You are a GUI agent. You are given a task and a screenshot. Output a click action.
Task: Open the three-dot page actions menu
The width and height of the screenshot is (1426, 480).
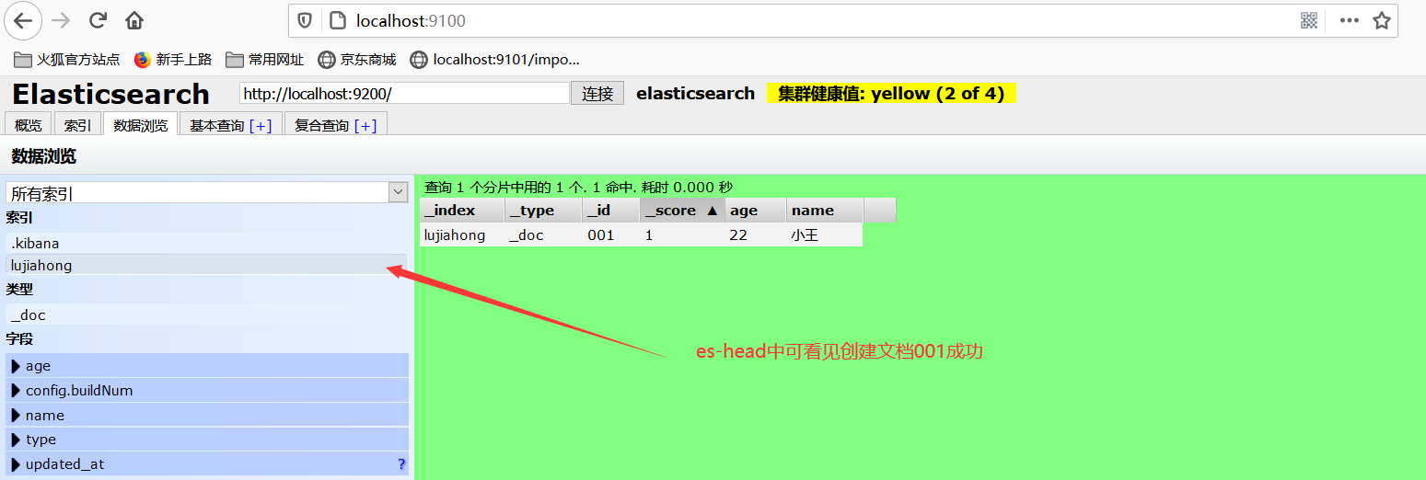point(1350,20)
